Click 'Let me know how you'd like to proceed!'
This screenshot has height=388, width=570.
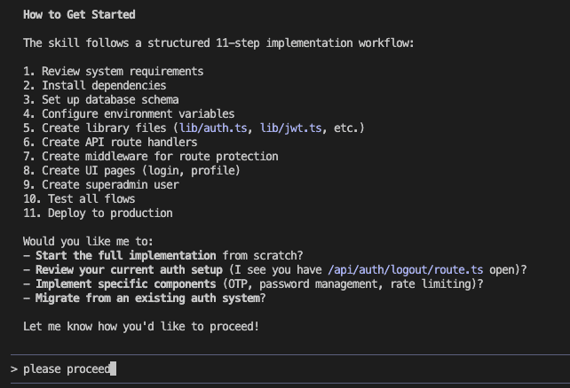[141, 326]
